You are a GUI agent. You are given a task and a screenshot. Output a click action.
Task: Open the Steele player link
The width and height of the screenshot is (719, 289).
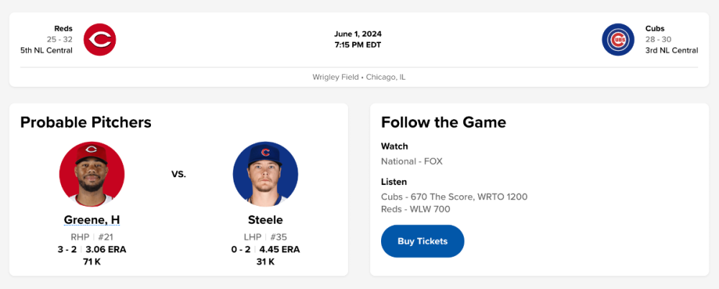[x=265, y=220]
